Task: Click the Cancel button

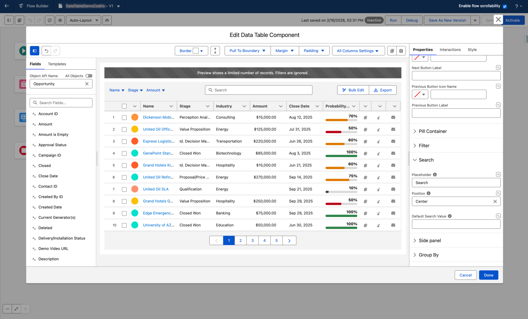Action: point(466,275)
